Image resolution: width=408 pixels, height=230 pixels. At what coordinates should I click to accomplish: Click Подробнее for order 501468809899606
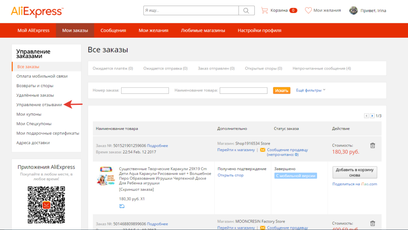pos(157,224)
